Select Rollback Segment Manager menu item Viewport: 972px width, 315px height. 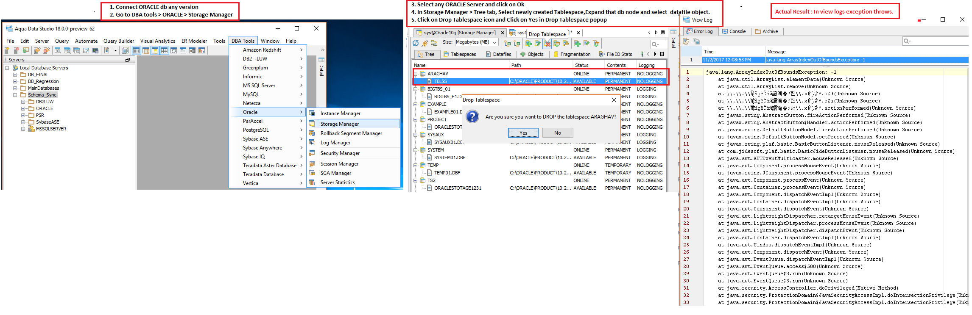point(353,133)
